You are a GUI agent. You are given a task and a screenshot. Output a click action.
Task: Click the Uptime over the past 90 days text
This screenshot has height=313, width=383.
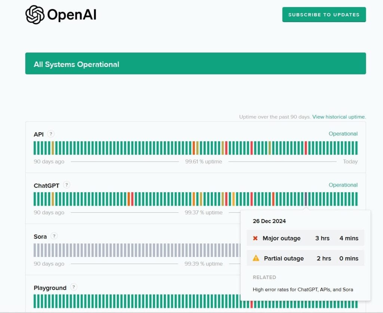coord(275,117)
